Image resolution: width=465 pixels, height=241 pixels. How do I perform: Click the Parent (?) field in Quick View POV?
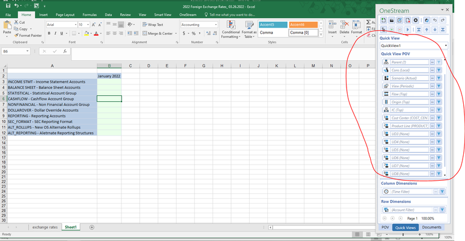[409, 62]
